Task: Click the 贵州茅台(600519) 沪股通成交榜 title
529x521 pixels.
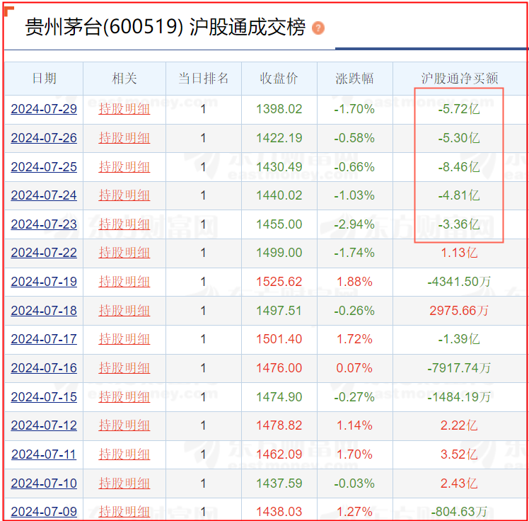Action: tap(165, 27)
